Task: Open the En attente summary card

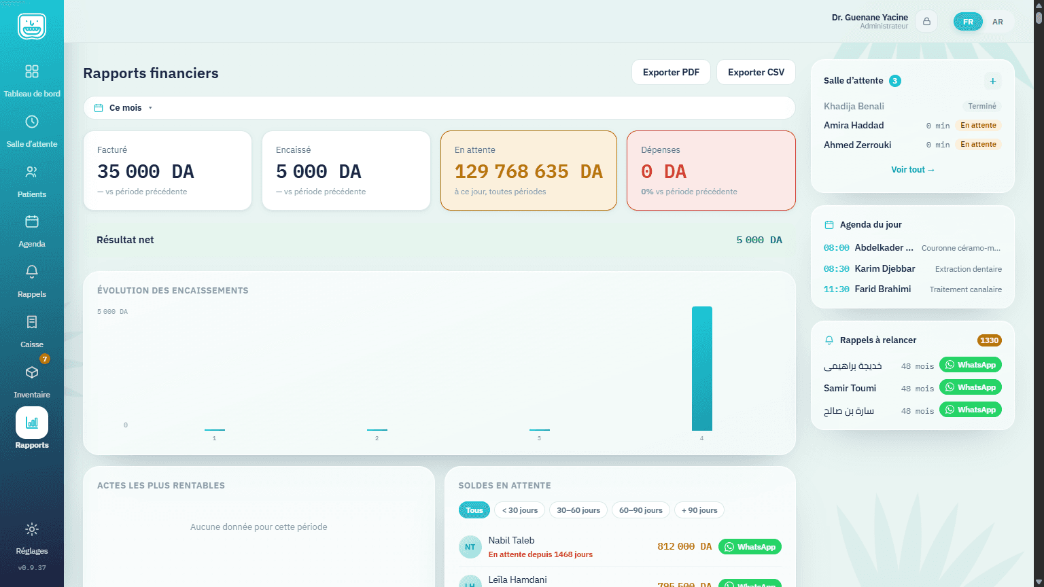Action: pos(529,171)
